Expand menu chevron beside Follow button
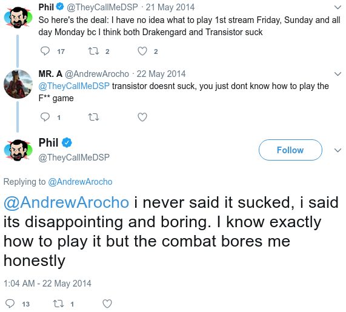This screenshot has height=312, width=346. tap(338, 150)
